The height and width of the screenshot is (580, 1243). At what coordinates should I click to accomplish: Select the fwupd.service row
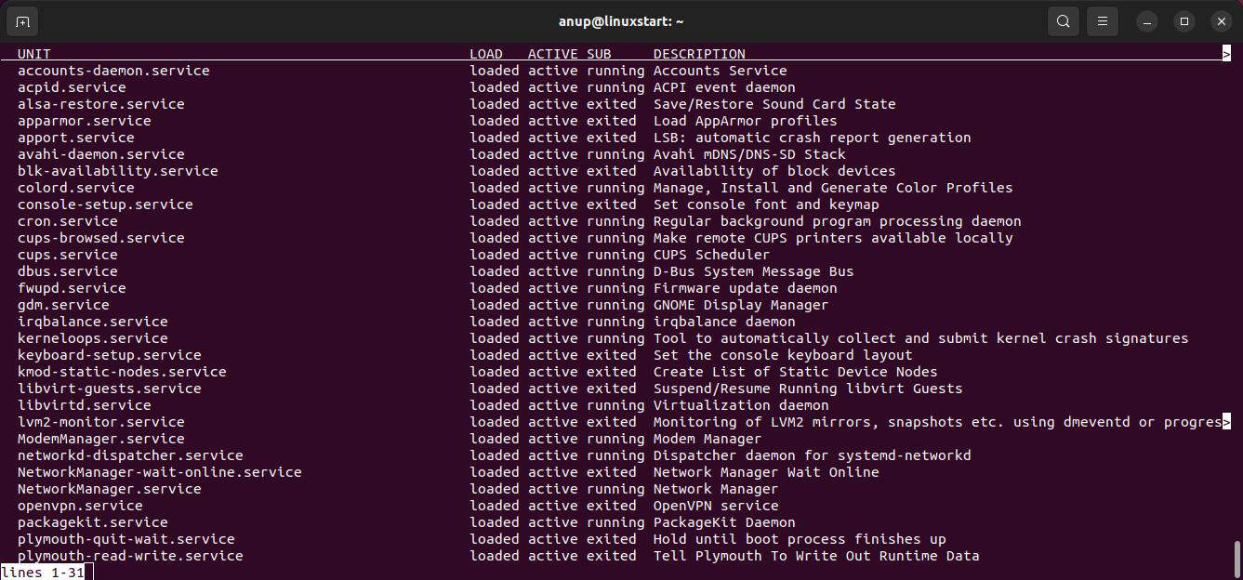tap(71, 287)
